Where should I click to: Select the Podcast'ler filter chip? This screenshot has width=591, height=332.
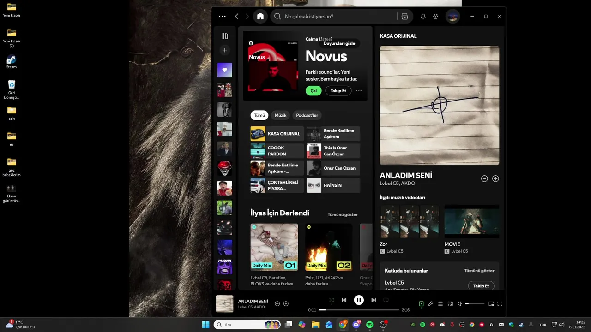[307, 115]
